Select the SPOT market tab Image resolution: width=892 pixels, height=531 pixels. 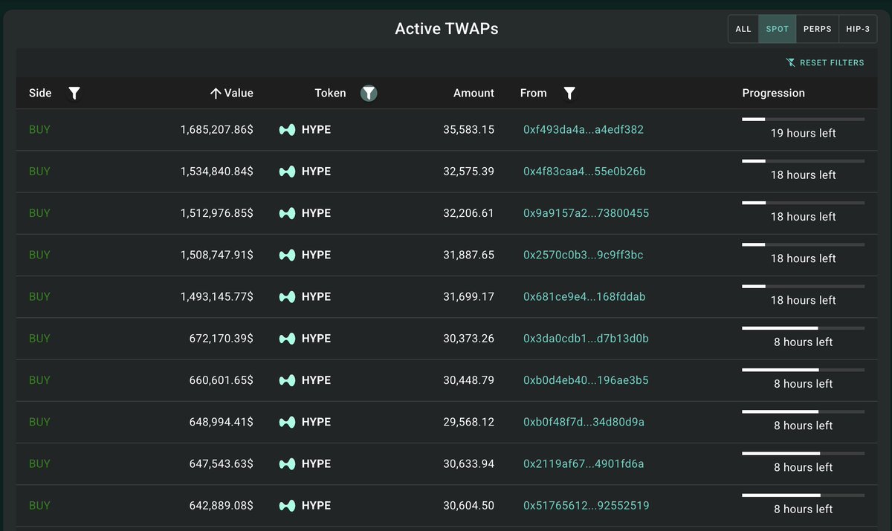click(x=778, y=29)
